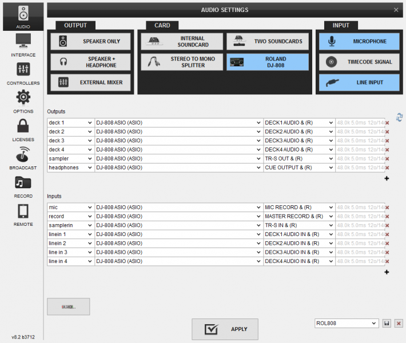Viewport: 406px width, 343px height.
Task: Open the deck 4 output type dropdown
Action: point(71,150)
